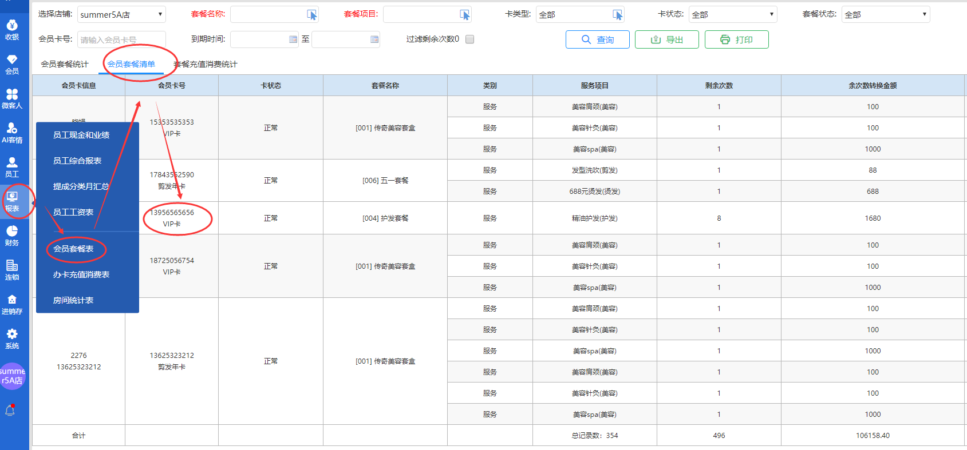Open the 收银 cashier sidebar icon
This screenshot has height=450, width=967.
(12, 30)
